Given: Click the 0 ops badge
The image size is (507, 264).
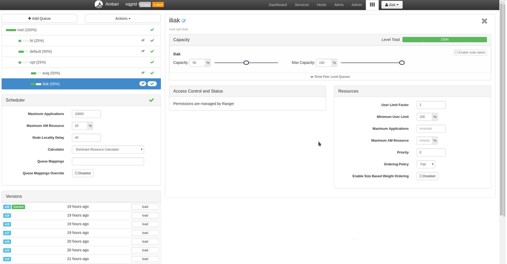Looking at the screenshot, I should [x=145, y=5].
